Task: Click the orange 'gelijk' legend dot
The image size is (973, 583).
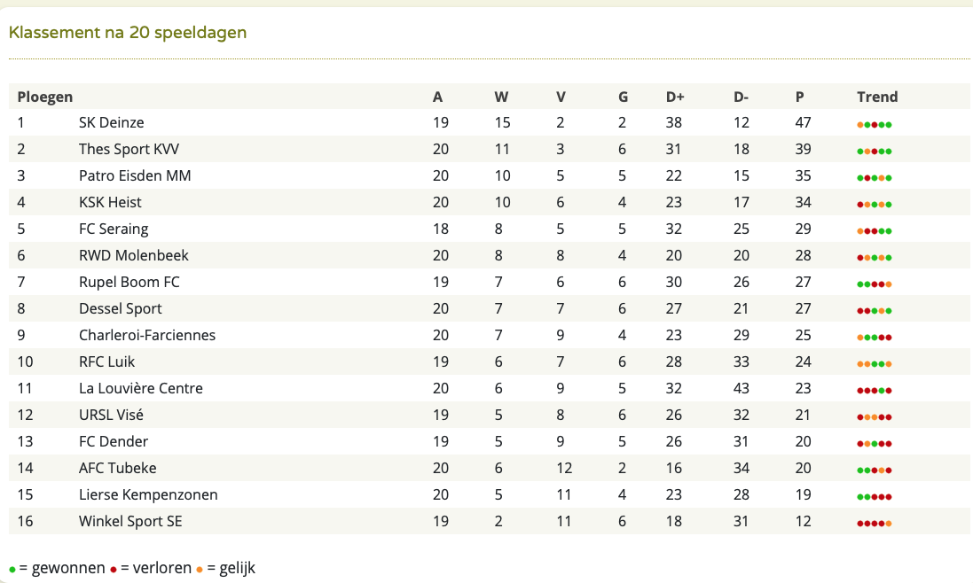Action: (200, 570)
